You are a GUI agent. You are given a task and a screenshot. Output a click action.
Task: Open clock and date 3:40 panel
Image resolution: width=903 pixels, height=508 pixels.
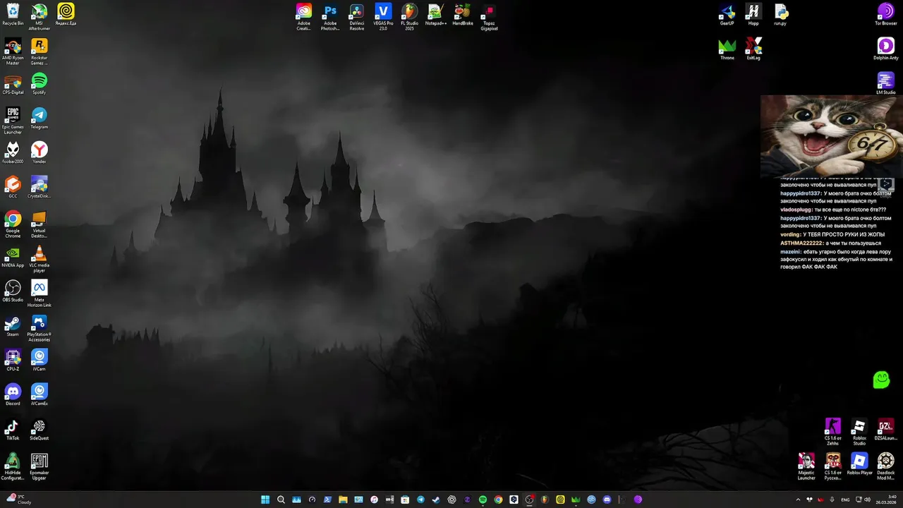pos(887,500)
